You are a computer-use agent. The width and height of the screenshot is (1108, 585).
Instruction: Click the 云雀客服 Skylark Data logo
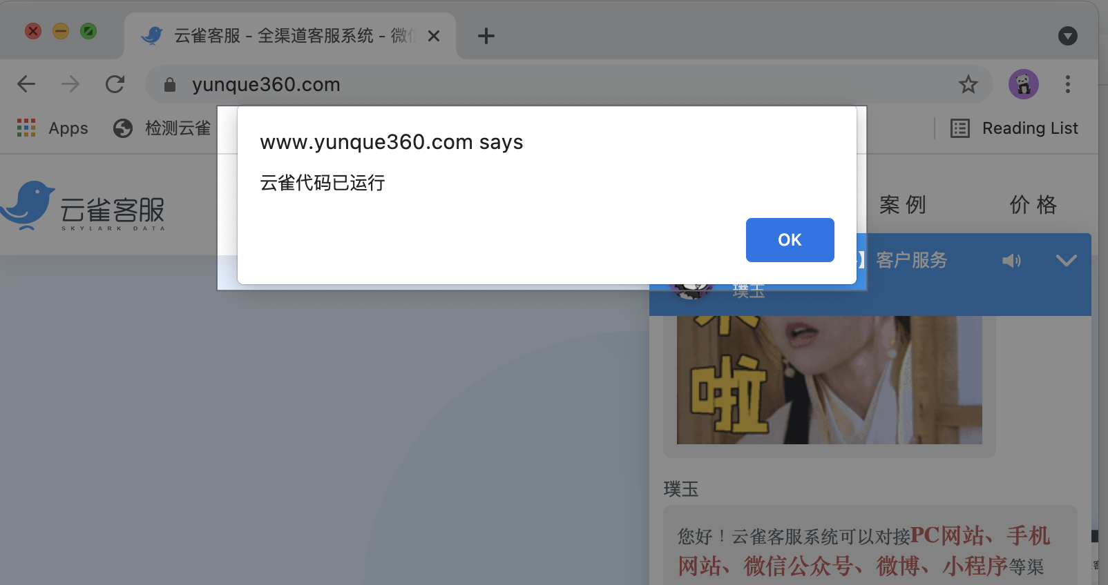coord(83,206)
